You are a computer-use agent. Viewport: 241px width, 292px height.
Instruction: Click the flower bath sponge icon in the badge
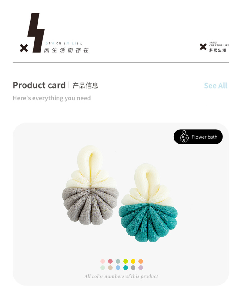(x=184, y=137)
